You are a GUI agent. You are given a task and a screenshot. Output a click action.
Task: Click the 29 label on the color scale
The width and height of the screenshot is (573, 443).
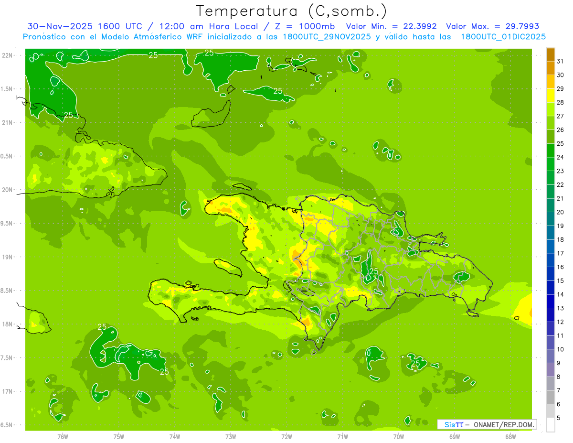coord(561,88)
